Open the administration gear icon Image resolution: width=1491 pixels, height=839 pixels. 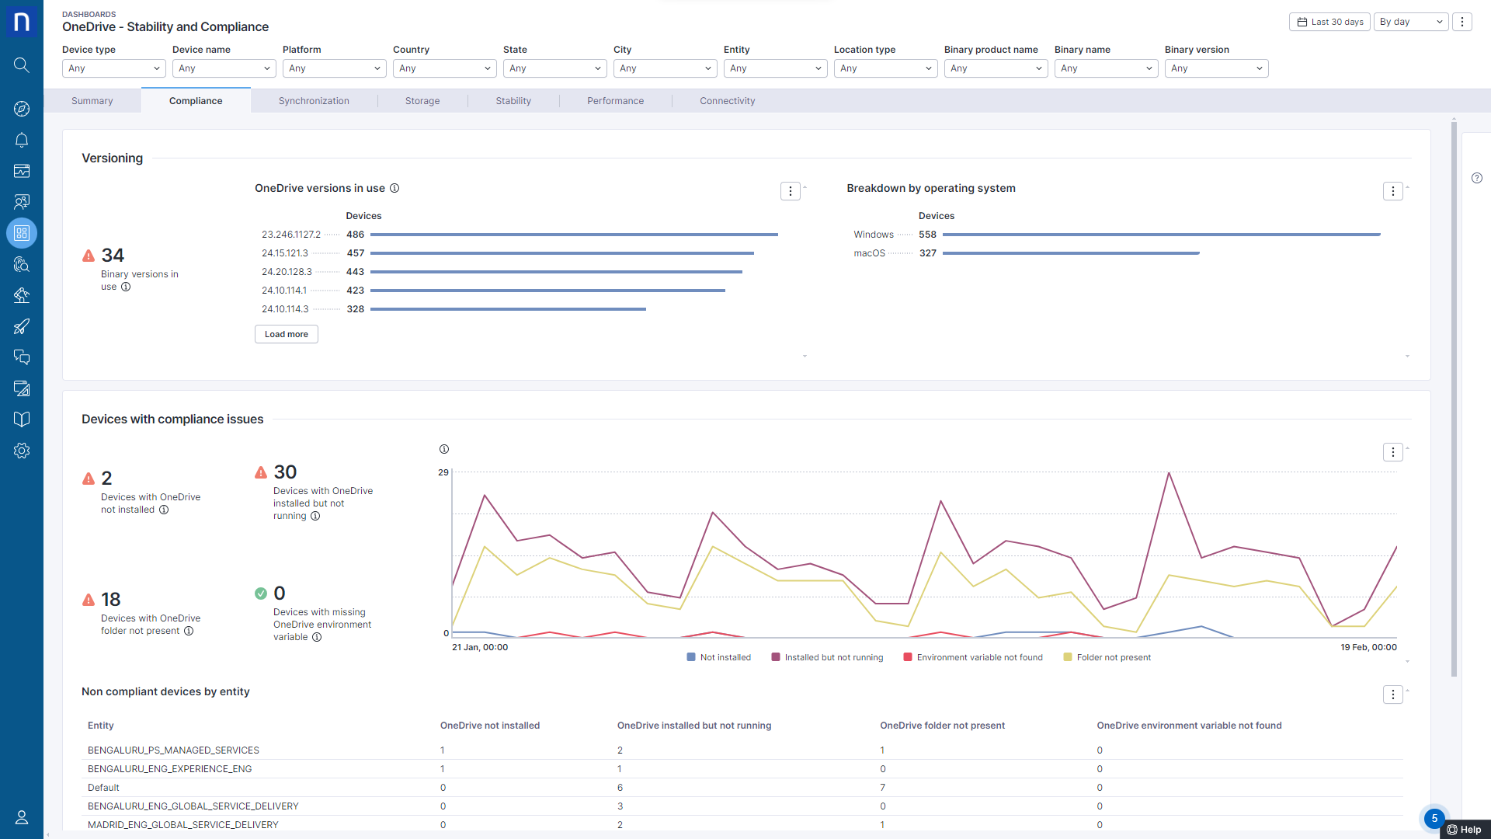click(22, 451)
